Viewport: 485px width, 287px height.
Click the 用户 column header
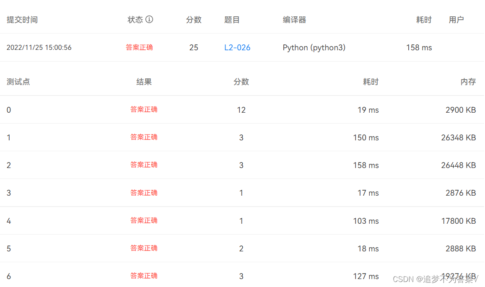point(456,19)
